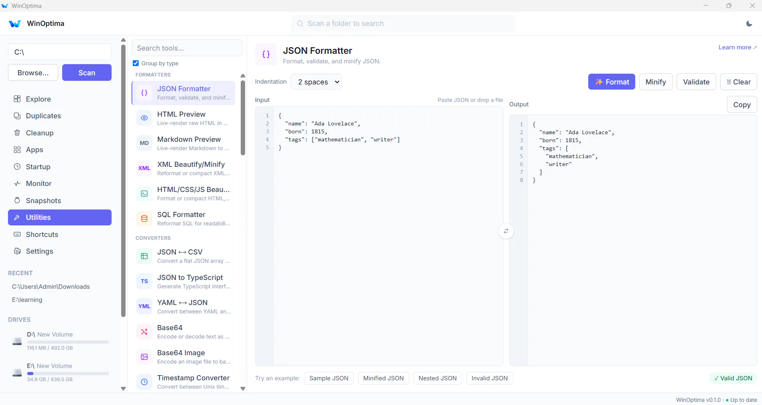Screen dimensions: 762x405
Task: Click D:\ drive usage bar
Action: 68,342
